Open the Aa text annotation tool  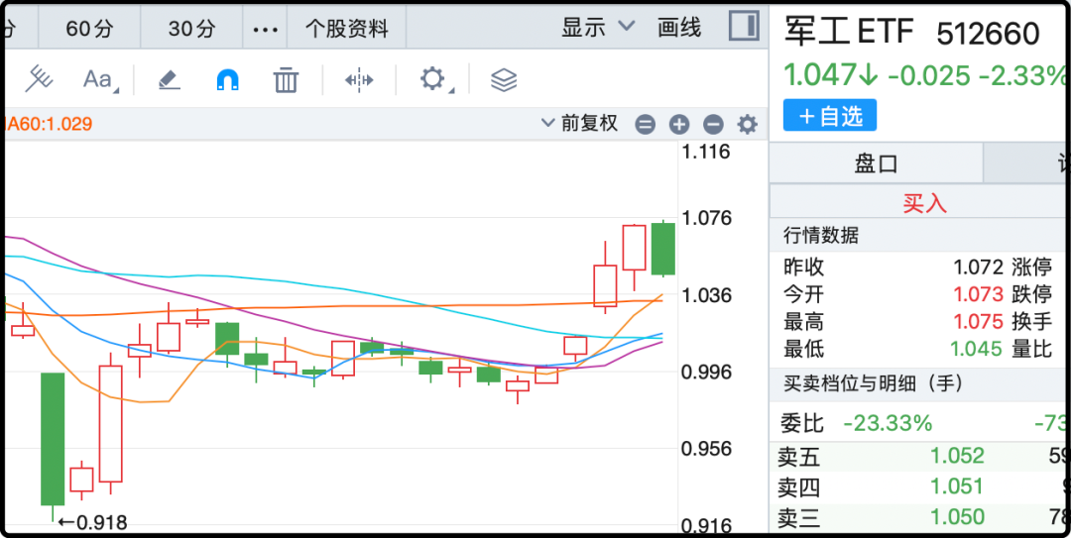click(98, 79)
